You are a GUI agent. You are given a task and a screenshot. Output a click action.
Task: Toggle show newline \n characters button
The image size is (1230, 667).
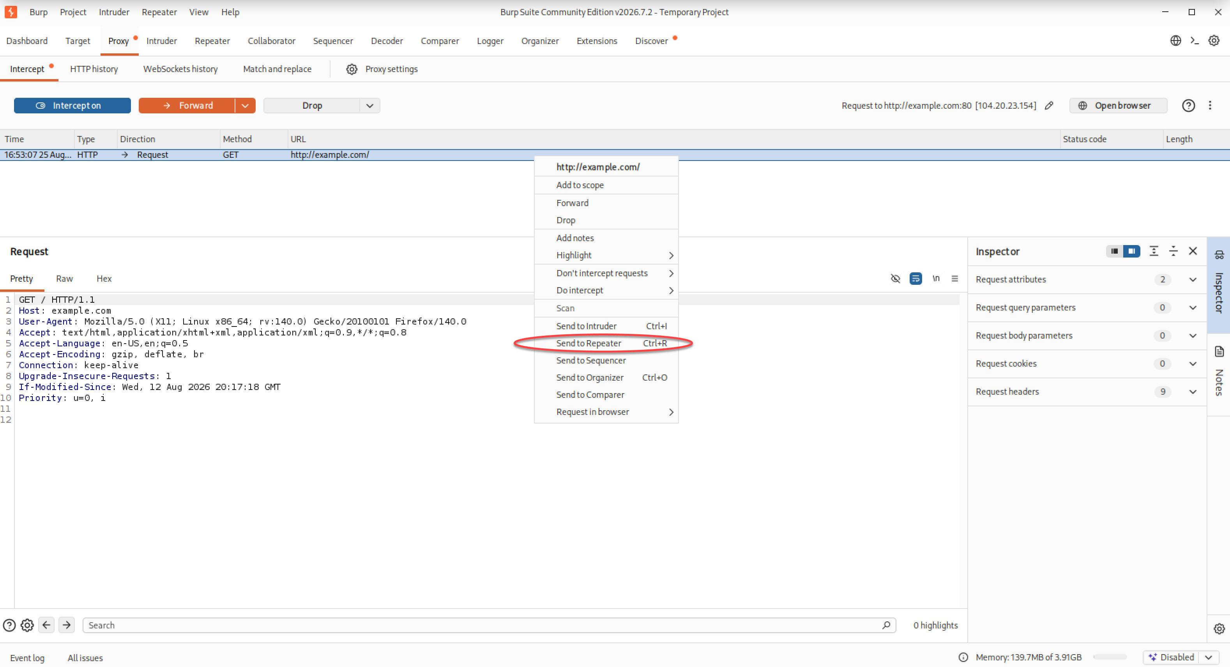[936, 278]
